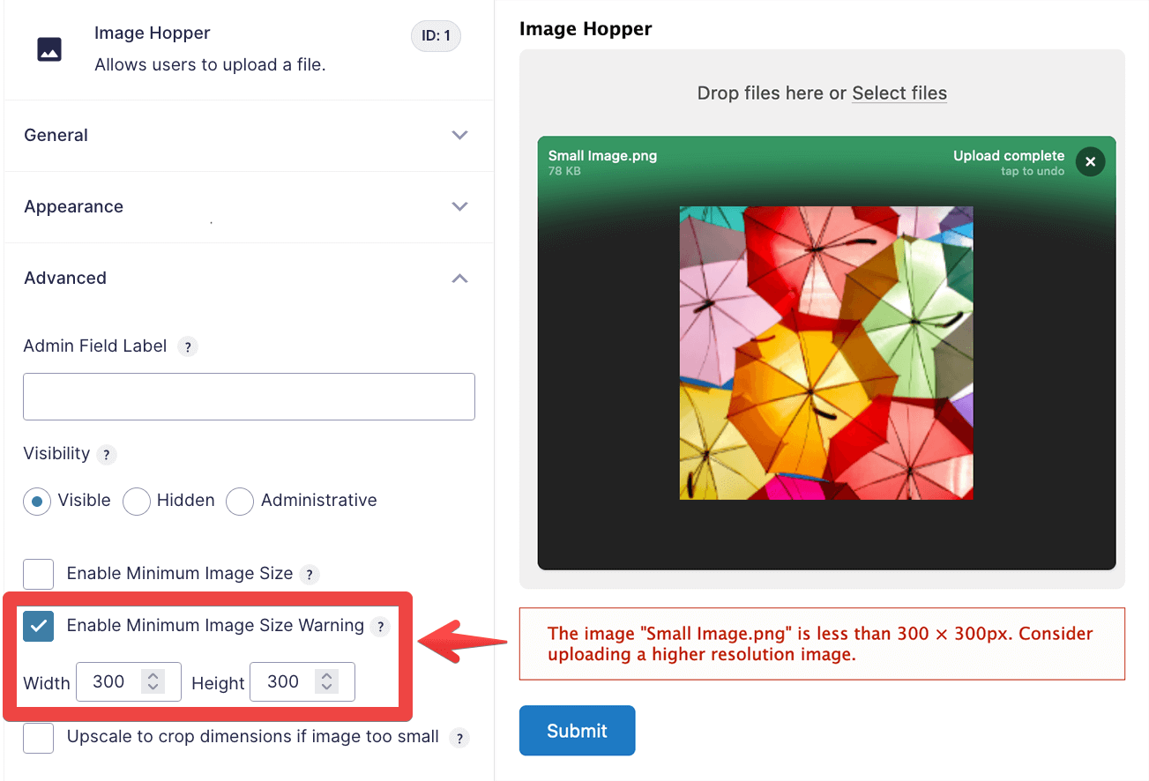Remove Small Image.png with the X icon

[1090, 161]
